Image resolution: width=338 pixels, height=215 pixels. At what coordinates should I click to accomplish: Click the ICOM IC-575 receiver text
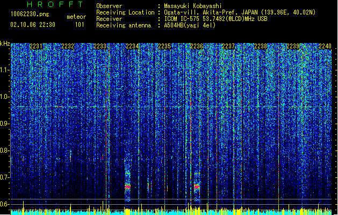215,19
